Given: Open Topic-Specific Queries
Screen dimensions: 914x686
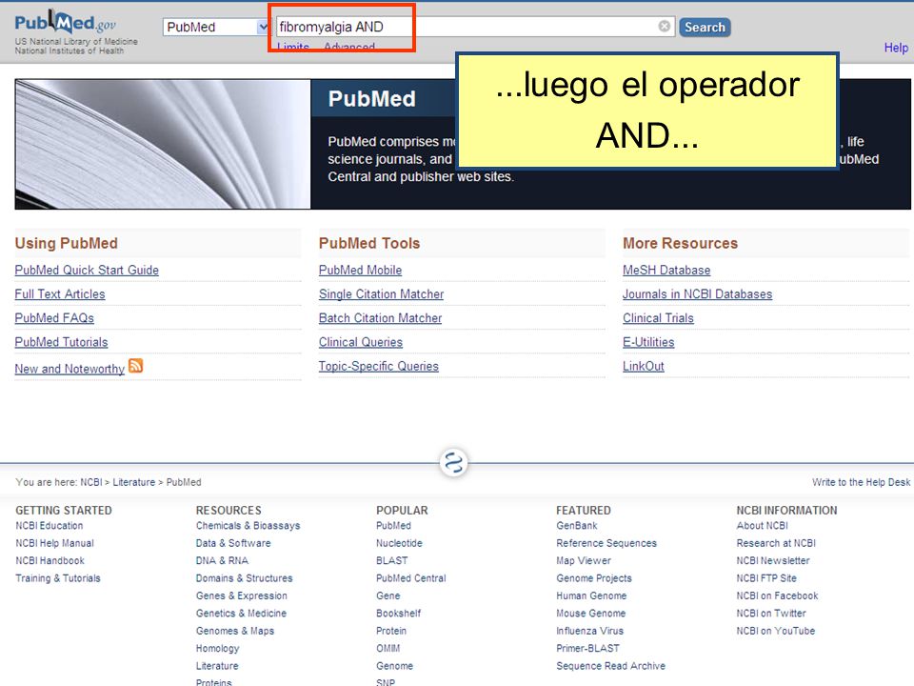Looking at the screenshot, I should (x=379, y=366).
